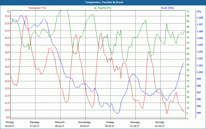This screenshot has height=129, width=206.
Task: Click the 1.008 pressure axis value
Action: click(200, 18)
